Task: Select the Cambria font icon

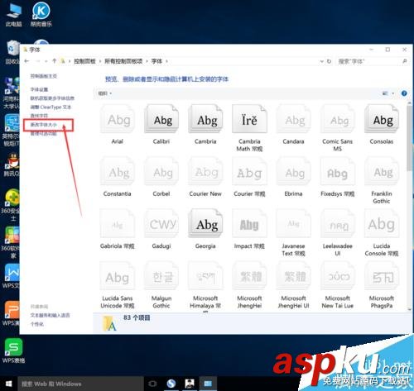Action: 205,119
